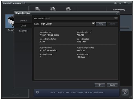Close the Device Setting dialog
Screen dimensions: 134x100
(117, 13)
